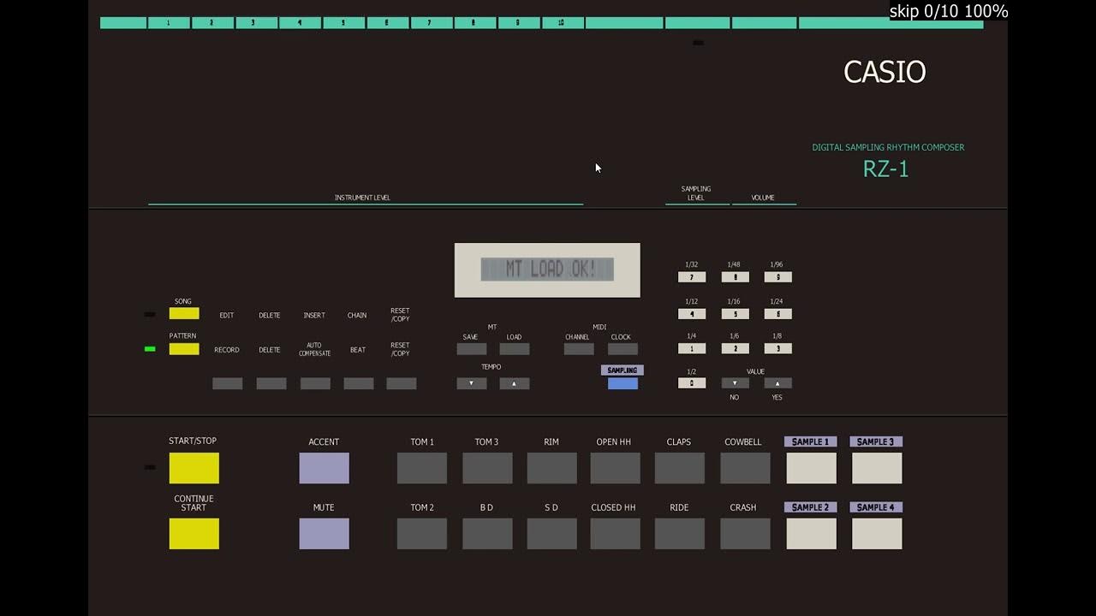Image resolution: width=1096 pixels, height=616 pixels.
Task: Tap the TOM 3 drum pad
Action: click(x=488, y=468)
